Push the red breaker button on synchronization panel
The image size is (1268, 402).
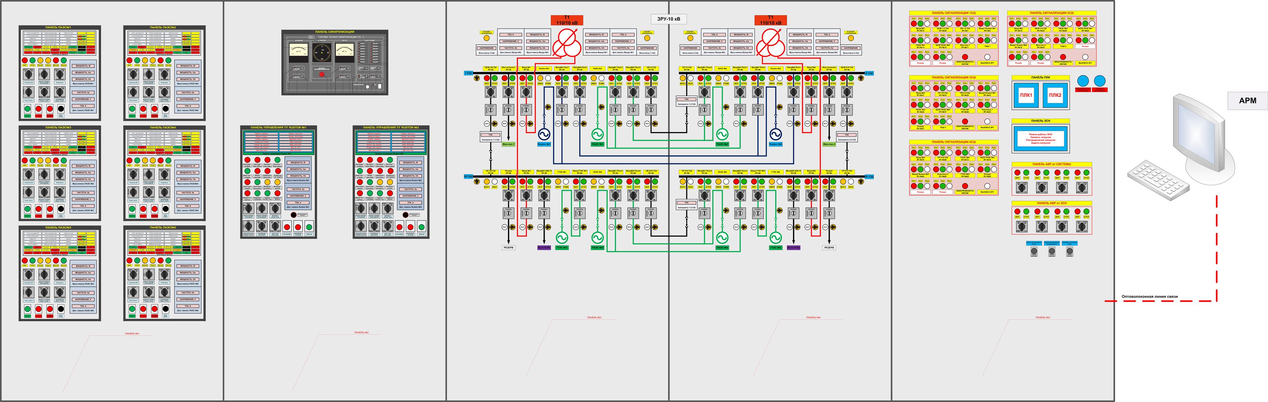(322, 74)
